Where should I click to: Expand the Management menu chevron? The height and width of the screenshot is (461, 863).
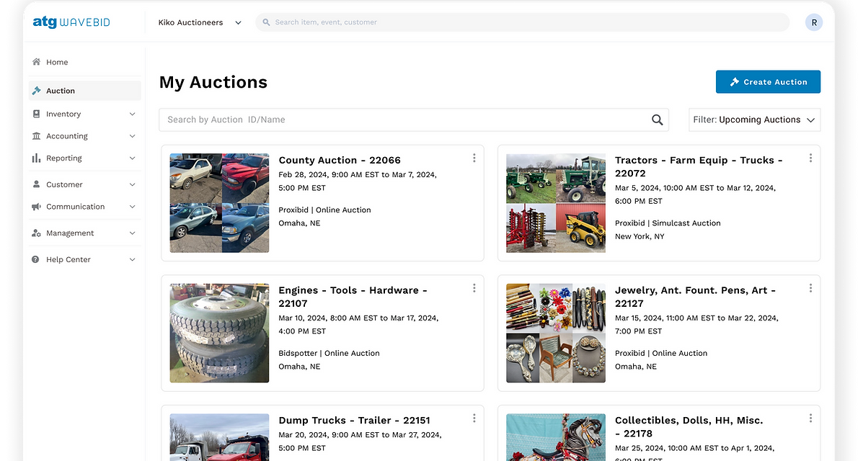point(132,233)
